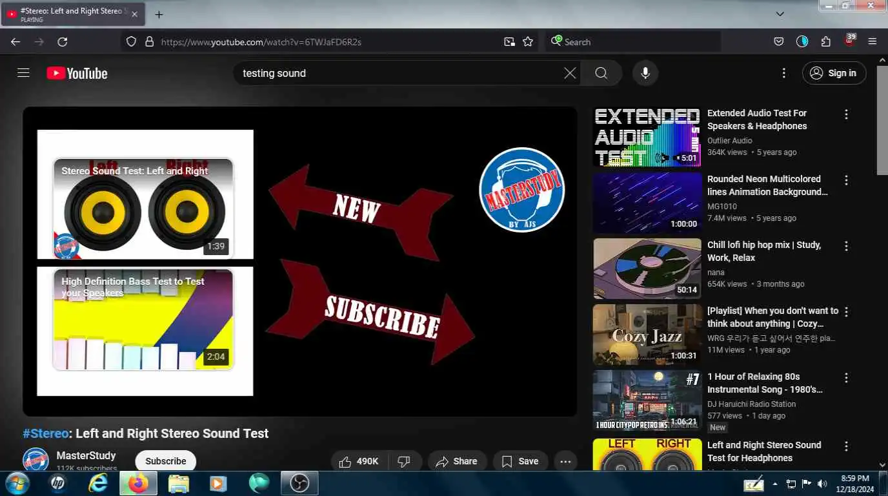Click the page vertical scrollbar
Image resolution: width=888 pixels, height=496 pixels.
[x=882, y=119]
